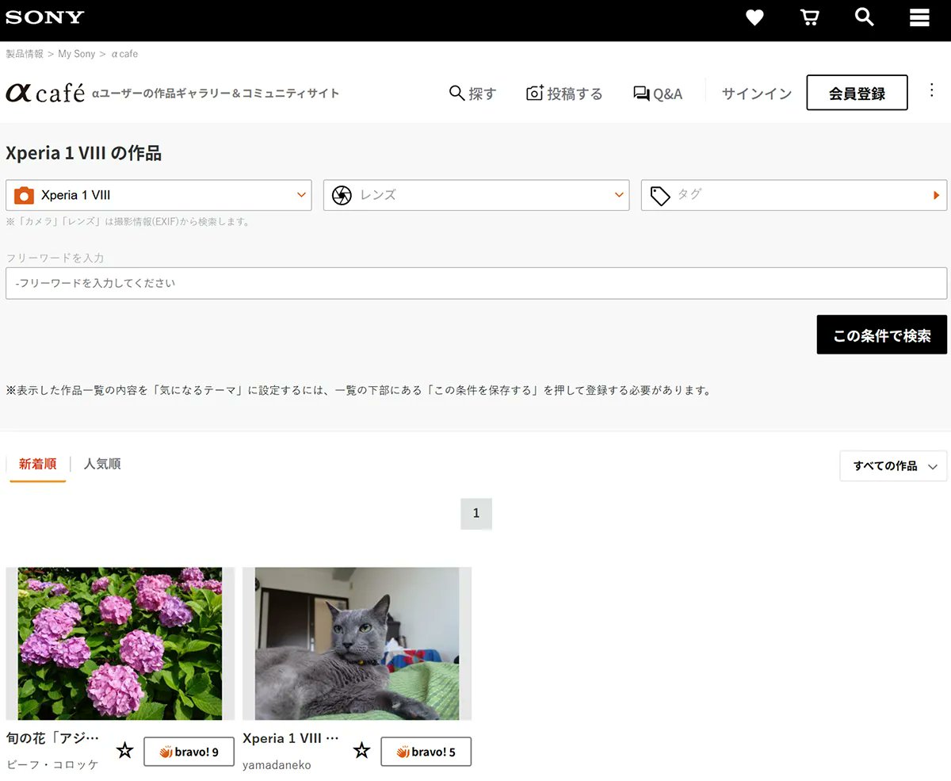Click the Sony logo
Image resolution: width=951 pixels, height=781 pixels.
(x=44, y=17)
